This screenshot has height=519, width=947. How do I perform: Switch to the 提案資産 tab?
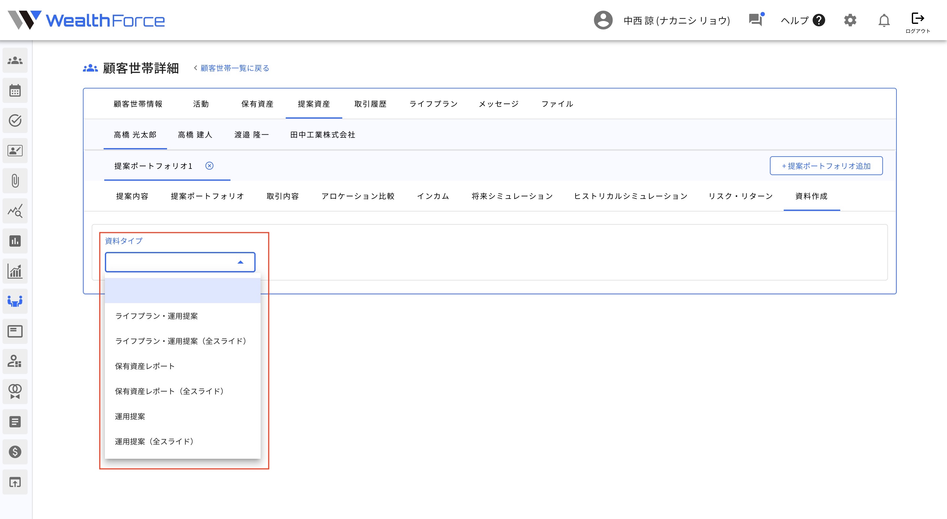(x=314, y=104)
